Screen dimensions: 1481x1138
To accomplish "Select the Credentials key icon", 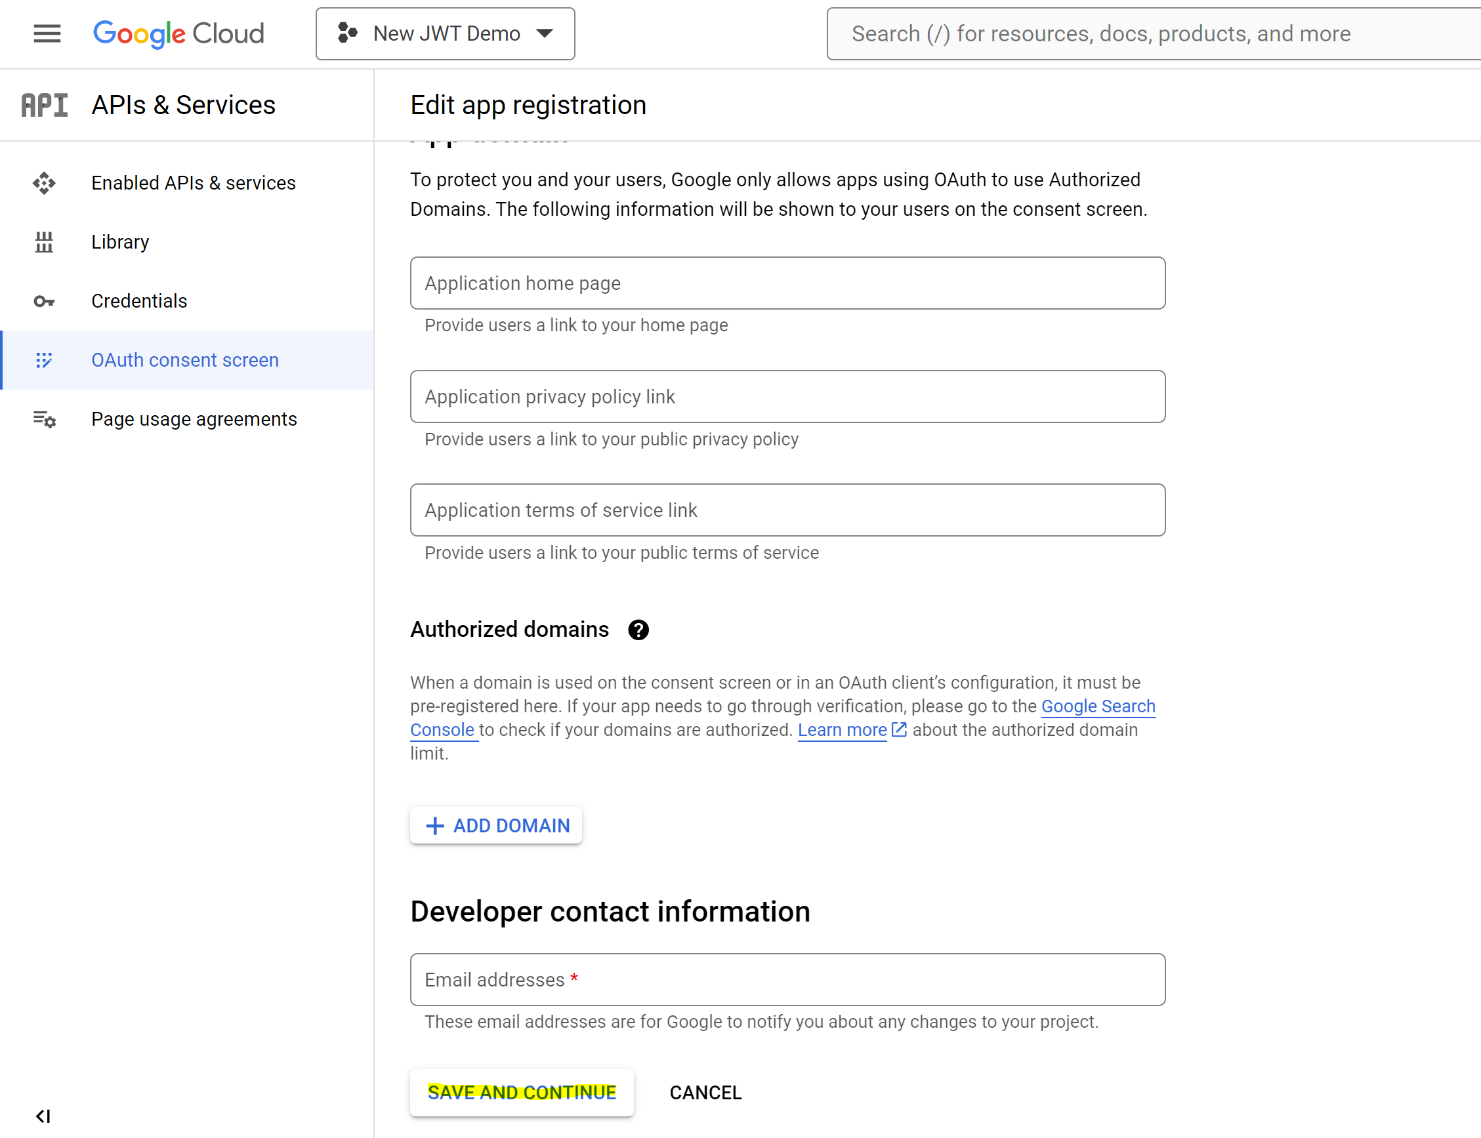I will click(x=43, y=301).
